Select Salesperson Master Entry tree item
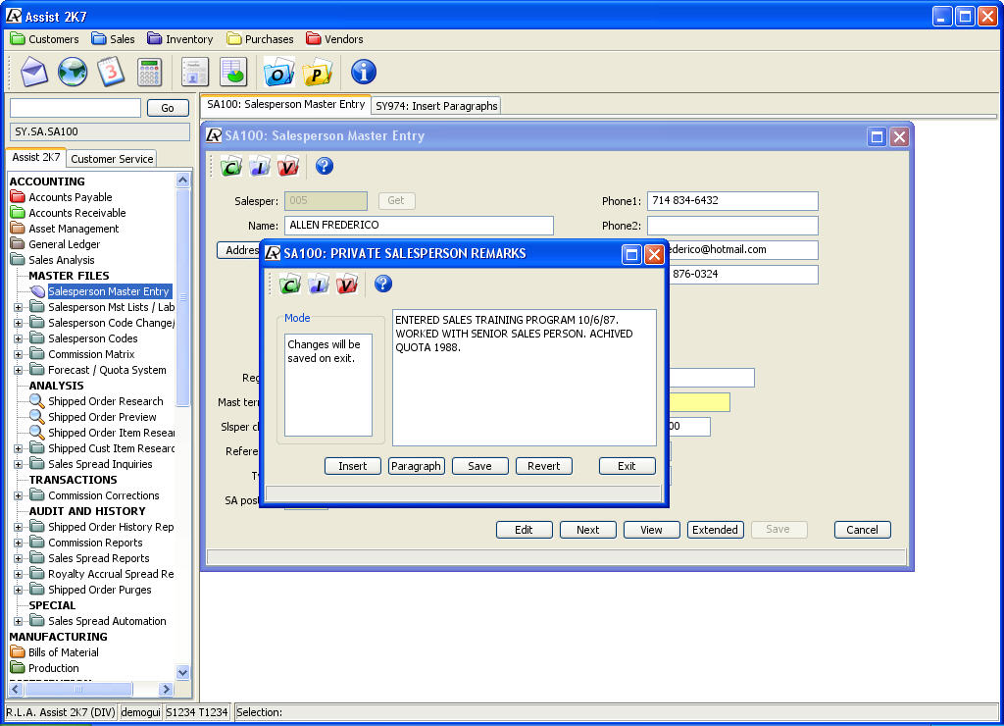The image size is (1004, 726). (109, 291)
